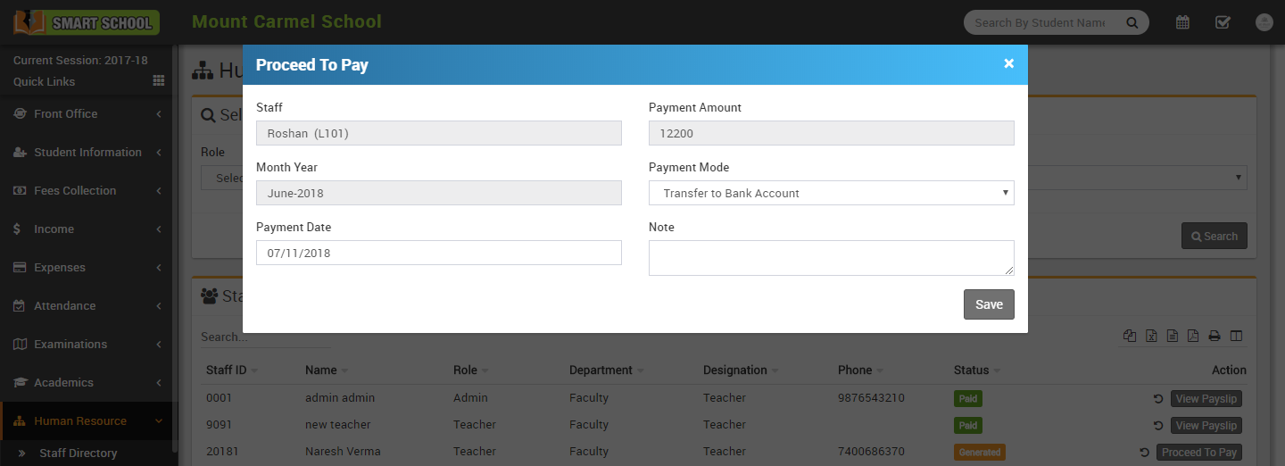Open Staff Directory in sidebar
This screenshot has width=1285, height=466.
click(x=79, y=453)
